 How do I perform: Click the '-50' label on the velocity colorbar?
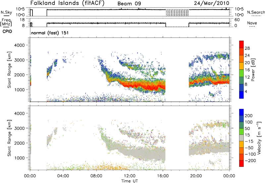249,148
